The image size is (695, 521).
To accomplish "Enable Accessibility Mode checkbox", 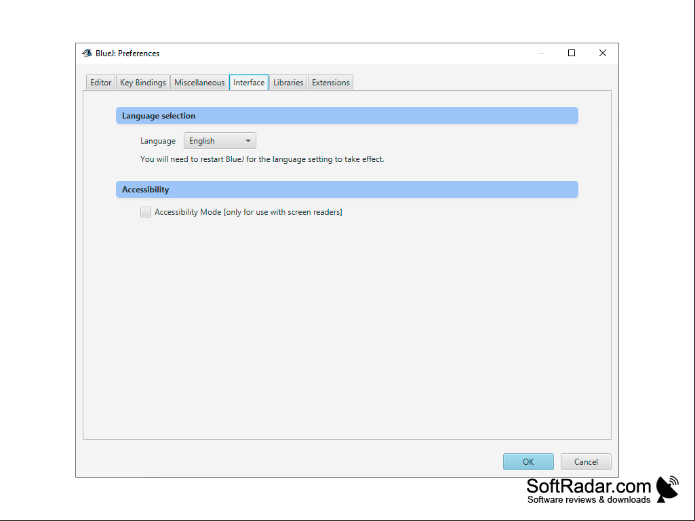I will coord(146,212).
